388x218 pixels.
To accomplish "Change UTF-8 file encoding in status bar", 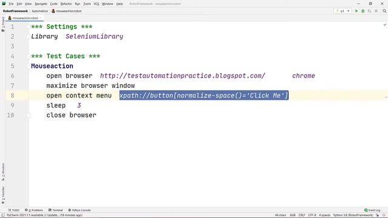I will [x=312, y=216].
